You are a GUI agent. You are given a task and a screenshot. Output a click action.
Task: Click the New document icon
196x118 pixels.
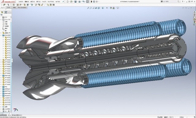(x=68, y=2)
